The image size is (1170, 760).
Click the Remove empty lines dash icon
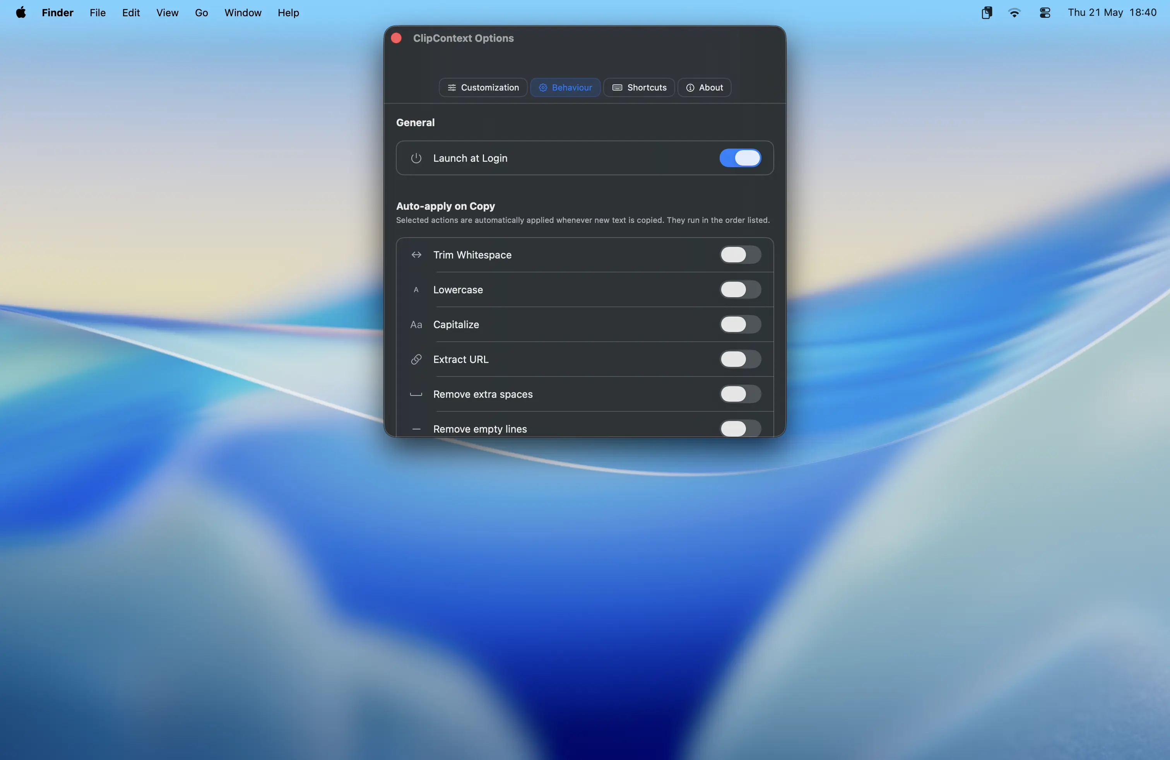pos(416,429)
